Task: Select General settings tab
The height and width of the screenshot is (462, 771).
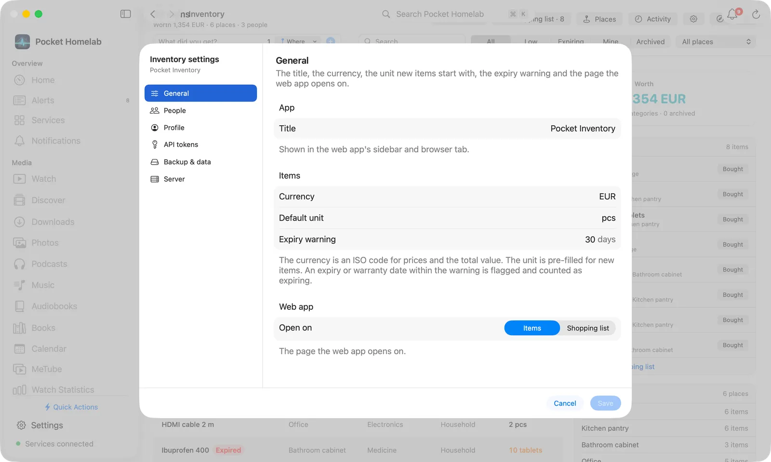Action: click(200, 93)
